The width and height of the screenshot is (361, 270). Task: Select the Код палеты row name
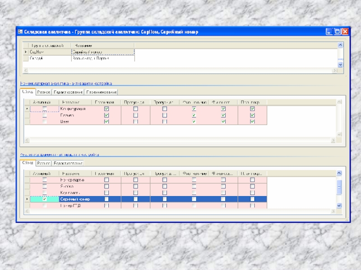point(70,193)
